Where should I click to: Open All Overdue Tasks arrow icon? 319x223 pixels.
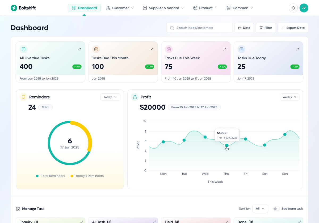tap(79, 49)
